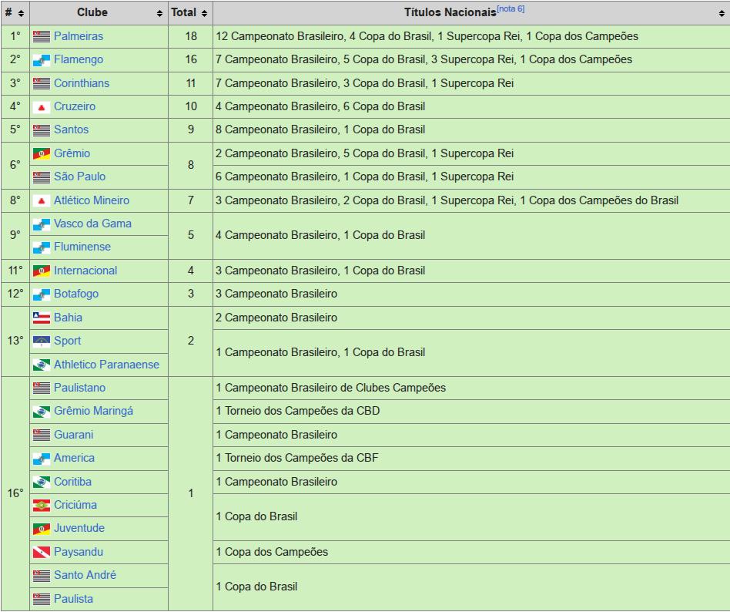
Task: Click the flag icon beside Internacional
Action: point(42,271)
